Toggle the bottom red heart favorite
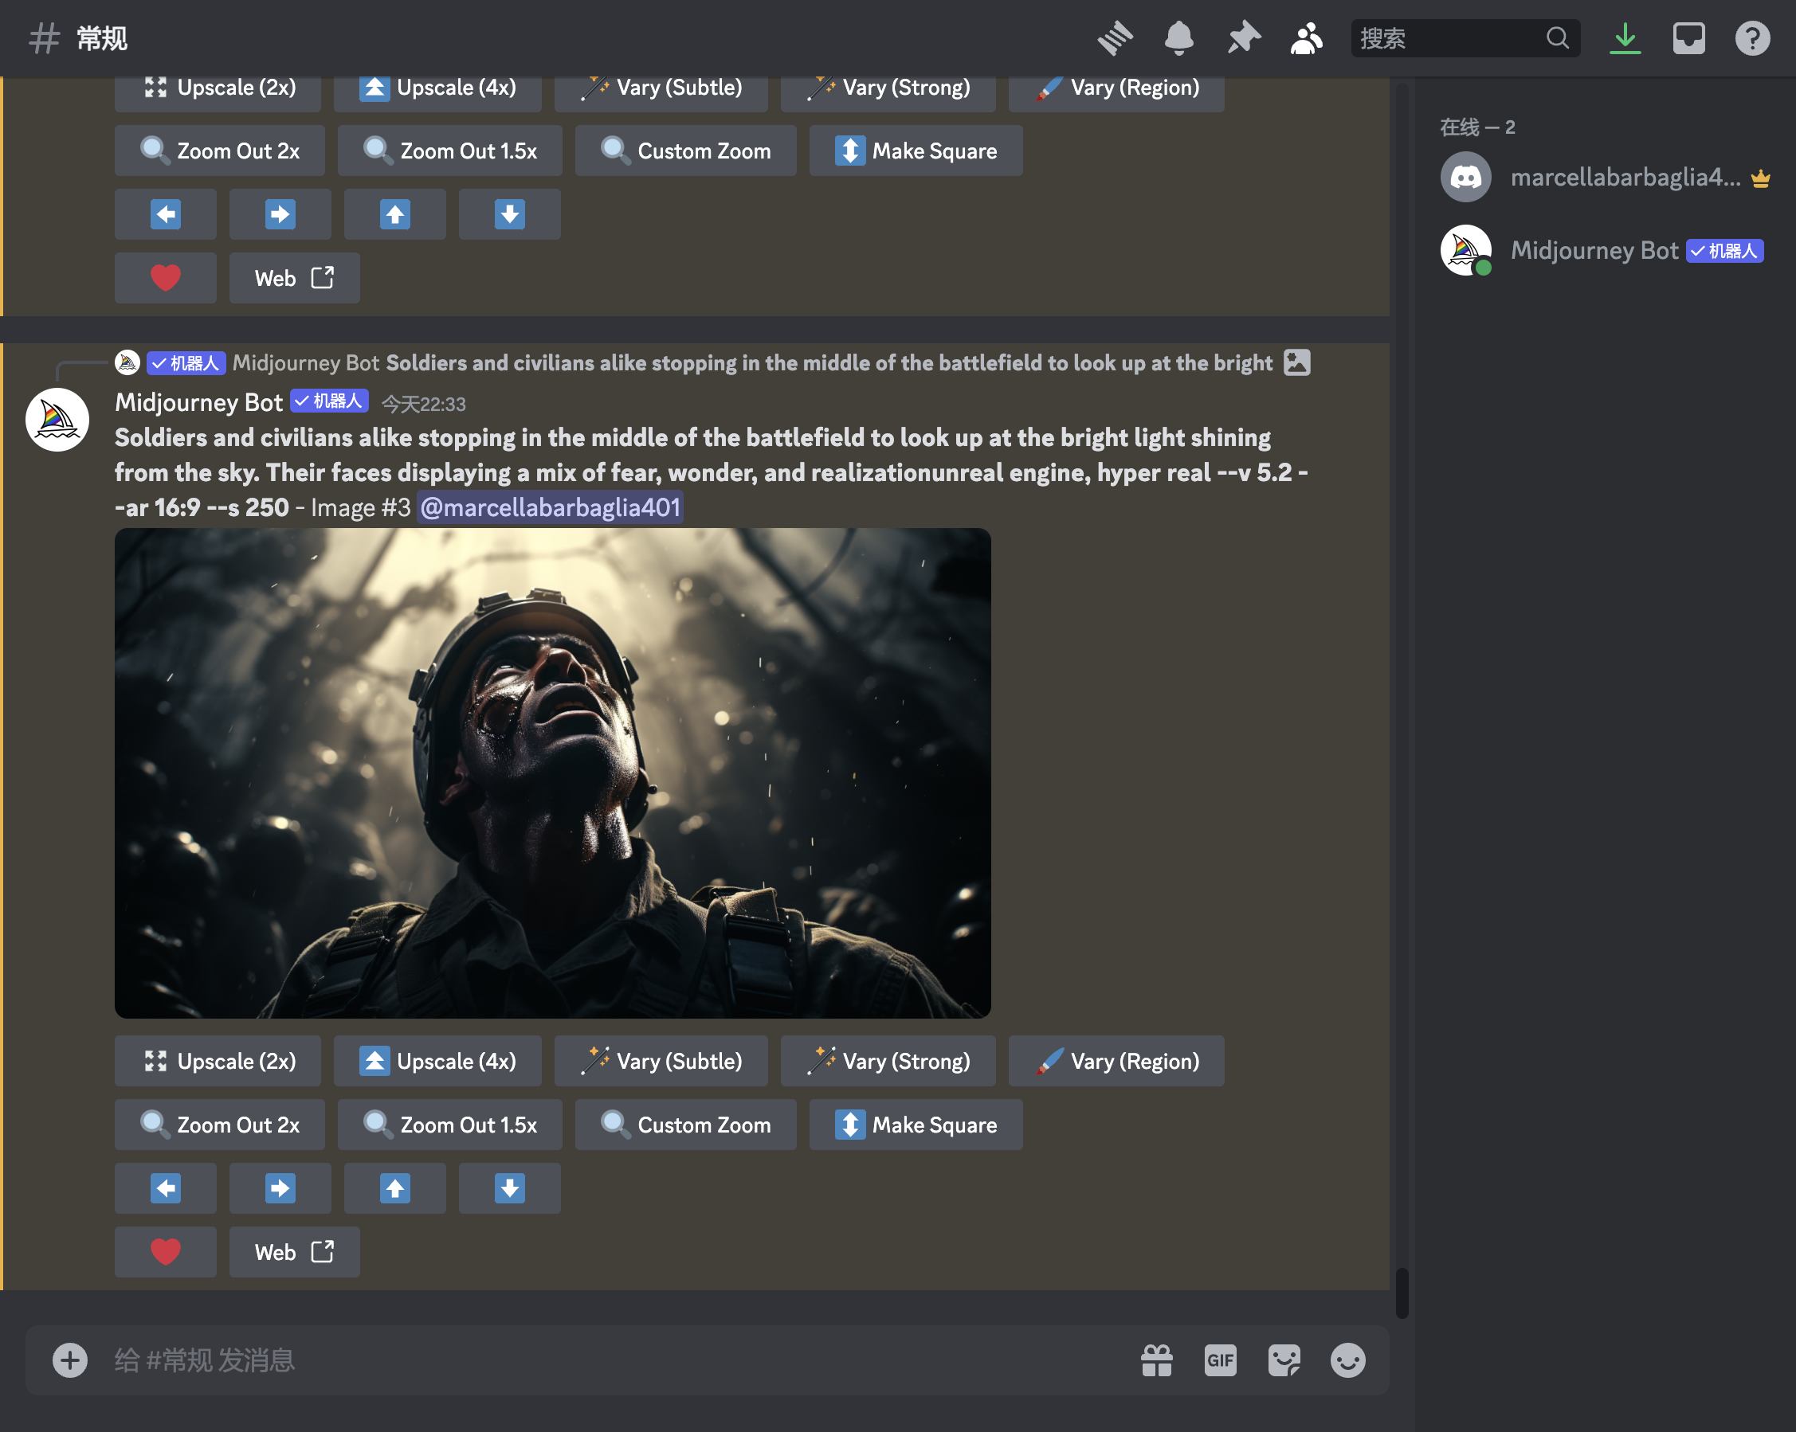The image size is (1796, 1432). [165, 1251]
